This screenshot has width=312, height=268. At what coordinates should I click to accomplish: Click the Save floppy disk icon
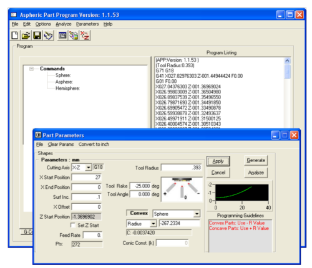(37, 36)
